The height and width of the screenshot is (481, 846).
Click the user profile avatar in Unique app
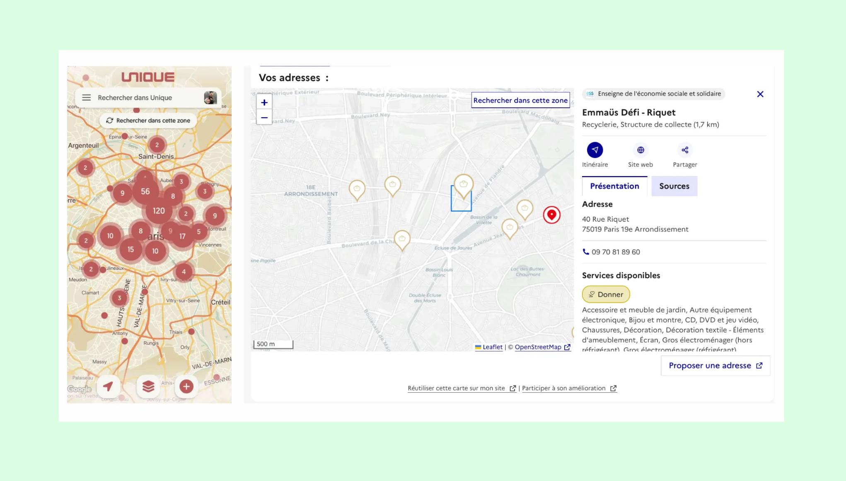[210, 97]
